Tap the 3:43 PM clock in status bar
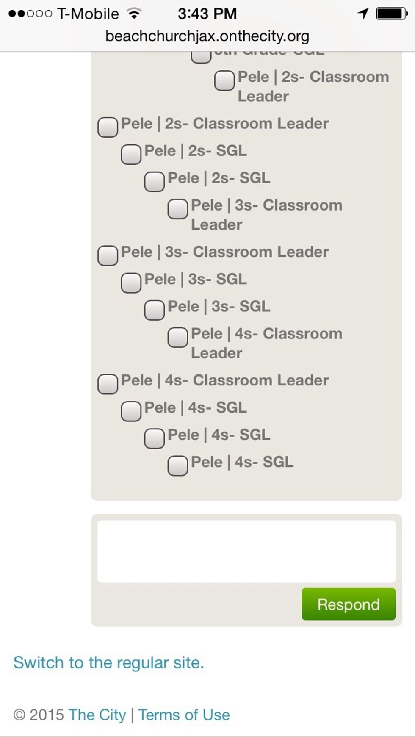The image size is (415, 737). tap(207, 14)
